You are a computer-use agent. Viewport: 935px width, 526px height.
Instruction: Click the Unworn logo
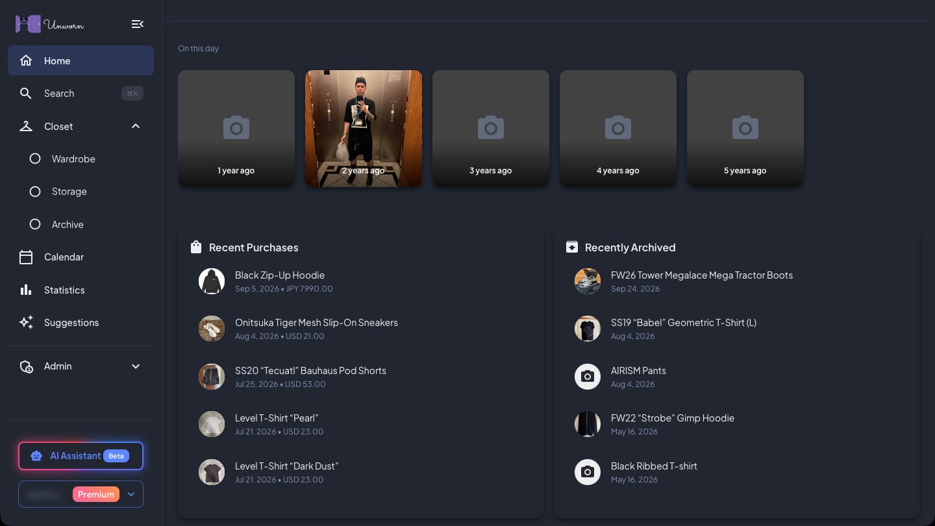coord(50,24)
